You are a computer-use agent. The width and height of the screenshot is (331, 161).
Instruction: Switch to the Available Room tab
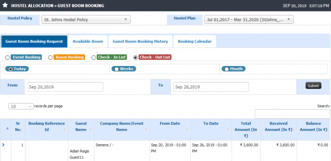coord(88,41)
